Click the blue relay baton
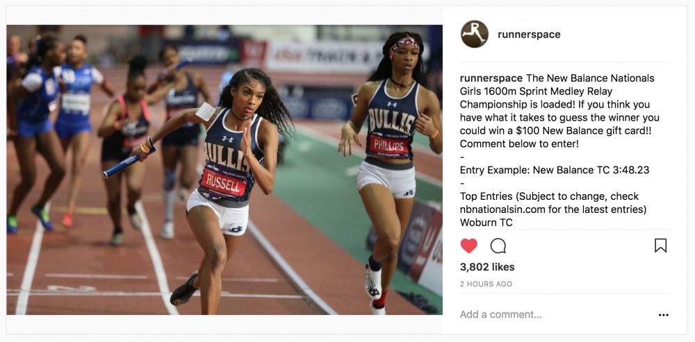 pyautogui.click(x=129, y=163)
